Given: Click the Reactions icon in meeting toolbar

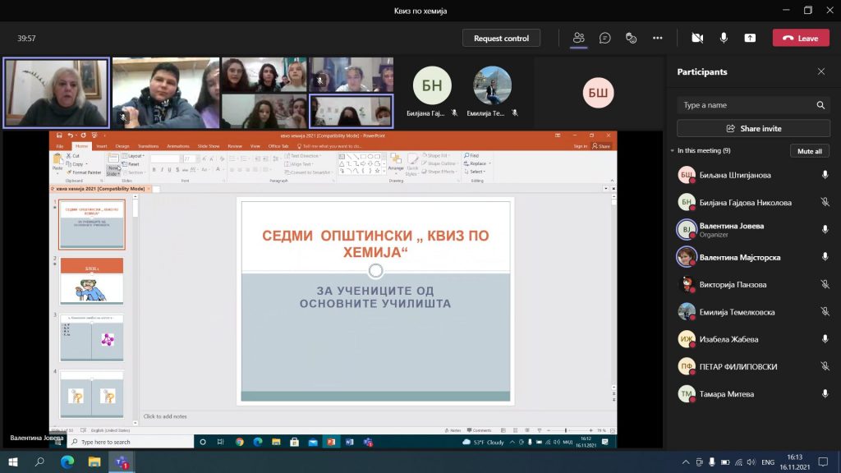Looking at the screenshot, I should point(631,38).
